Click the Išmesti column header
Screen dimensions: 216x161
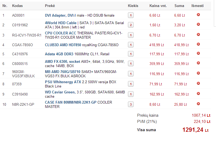click(197, 6)
